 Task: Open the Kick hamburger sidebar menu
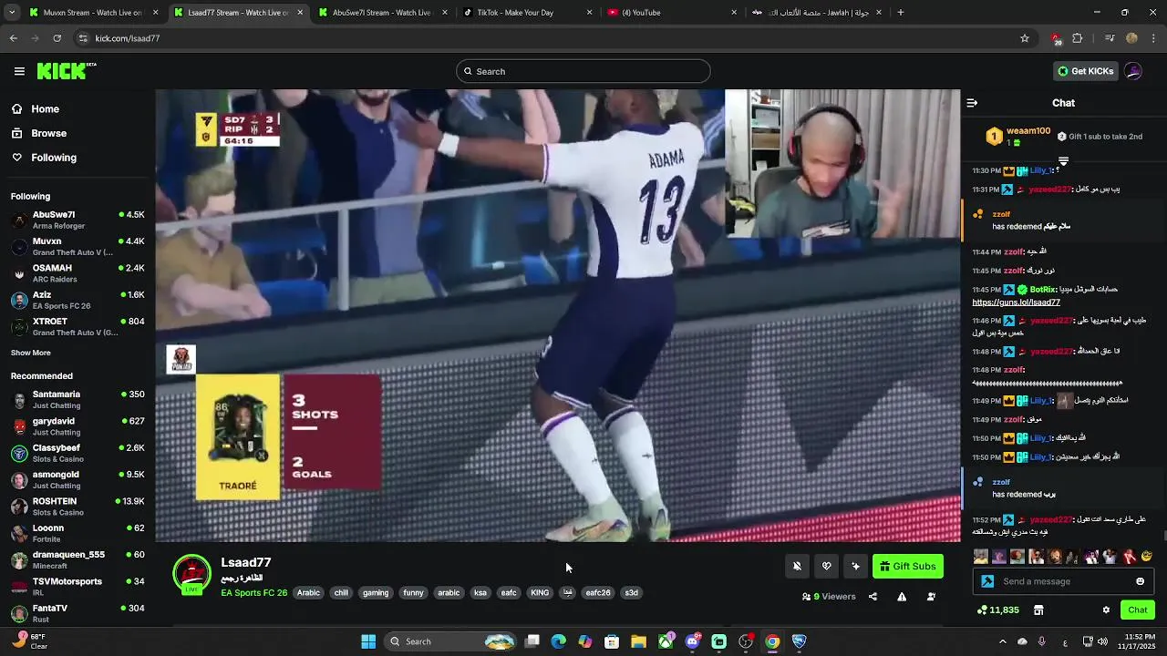pyautogui.click(x=19, y=71)
